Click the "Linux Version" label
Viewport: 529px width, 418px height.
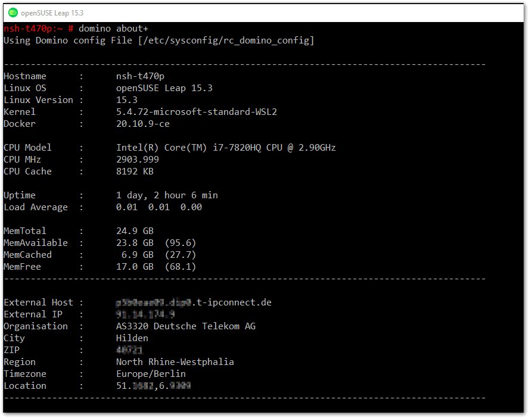[38, 100]
